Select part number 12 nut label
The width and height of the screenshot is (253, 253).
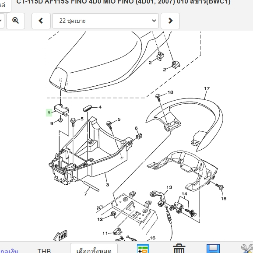pyautogui.click(x=100, y=219)
